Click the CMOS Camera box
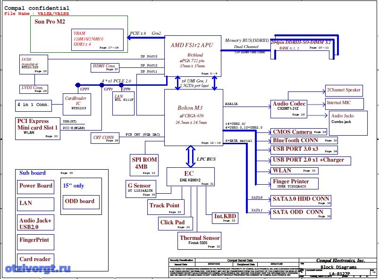The width and height of the screenshot is (379, 279). coord(298,132)
